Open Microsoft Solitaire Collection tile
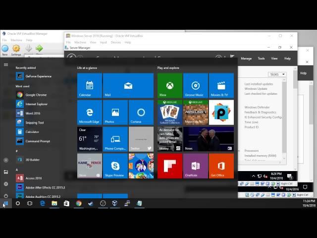The height and width of the screenshot is (238, 317). 170,113
